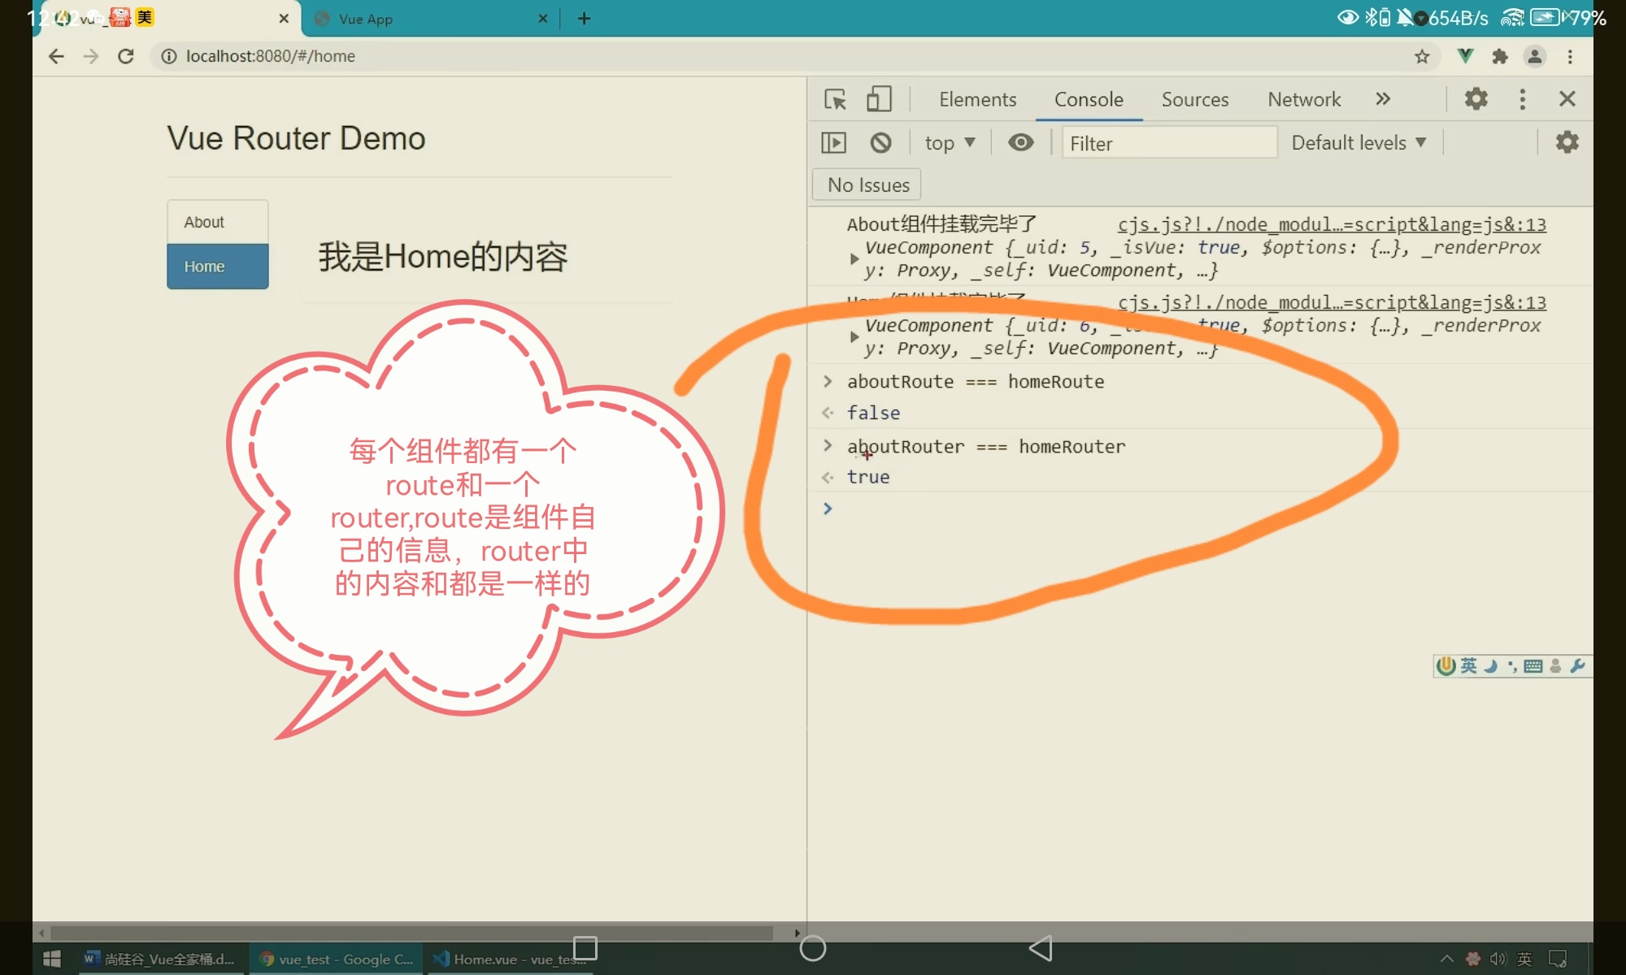Open the top context dropdown
The height and width of the screenshot is (975, 1626).
(x=949, y=143)
